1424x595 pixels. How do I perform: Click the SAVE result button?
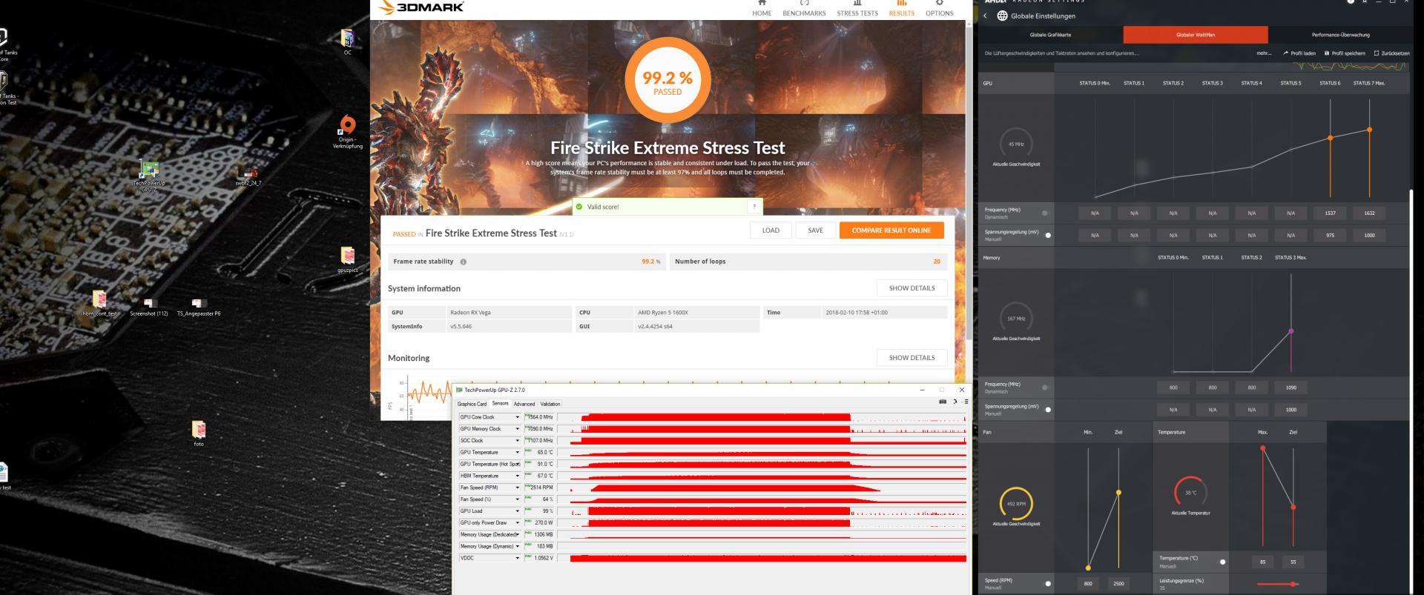click(815, 230)
